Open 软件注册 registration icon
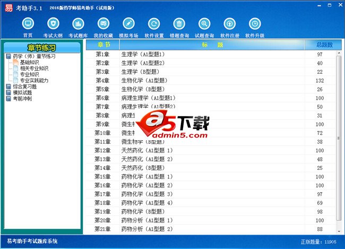 pos(230,23)
